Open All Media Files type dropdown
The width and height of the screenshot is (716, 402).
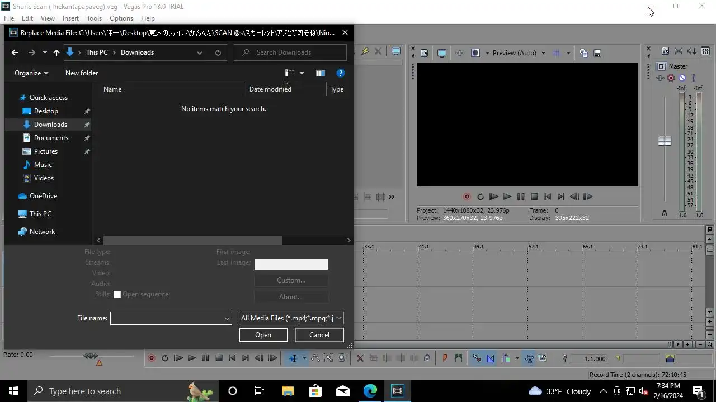(x=291, y=318)
